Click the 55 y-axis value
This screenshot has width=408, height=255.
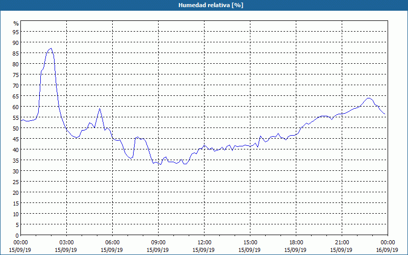tap(16, 118)
